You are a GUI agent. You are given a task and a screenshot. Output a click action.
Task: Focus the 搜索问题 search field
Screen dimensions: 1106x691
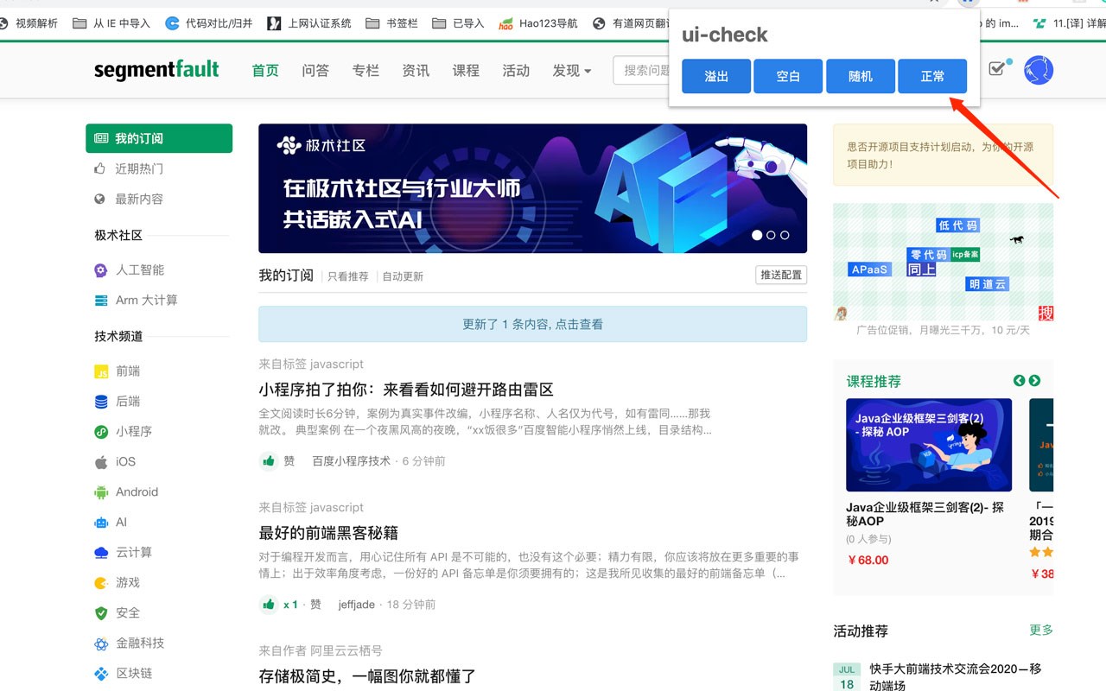point(643,71)
